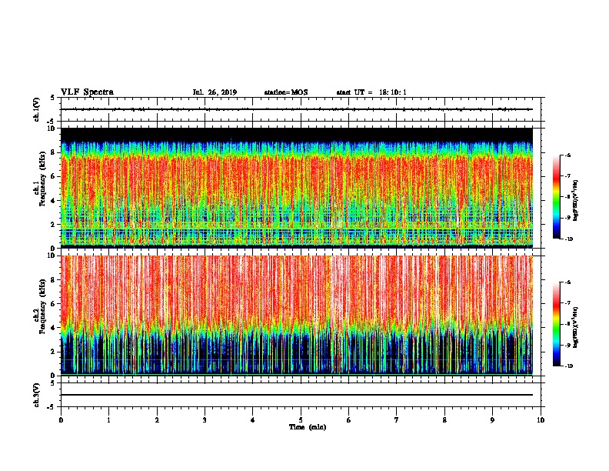609x471 pixels.
Task: Click the ch.1 voltage waveform trace
Action: 297,109
